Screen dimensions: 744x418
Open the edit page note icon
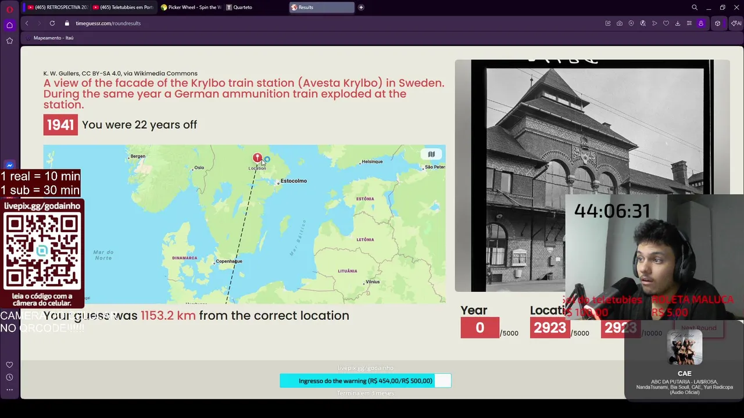click(x=608, y=23)
